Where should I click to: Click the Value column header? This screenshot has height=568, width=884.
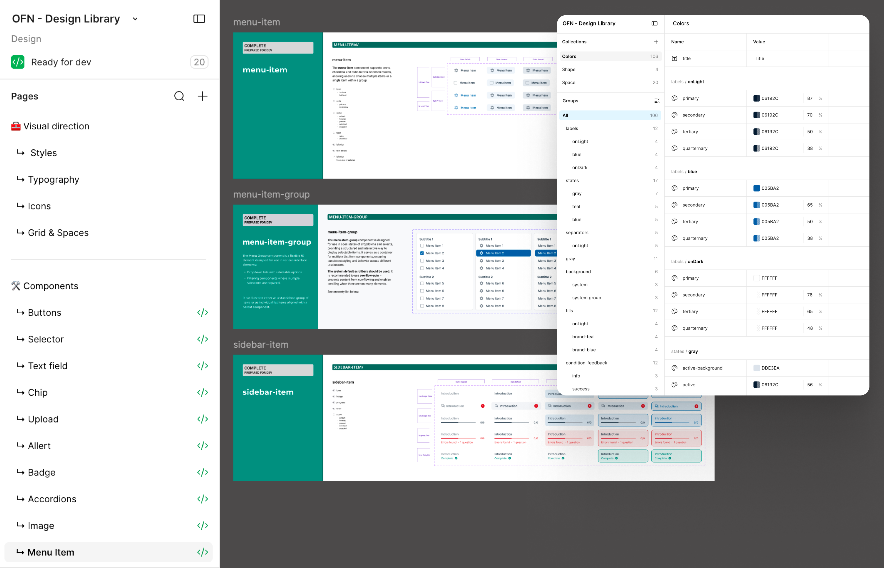point(759,42)
